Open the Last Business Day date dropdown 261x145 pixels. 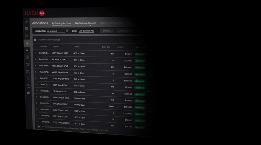(86, 31)
